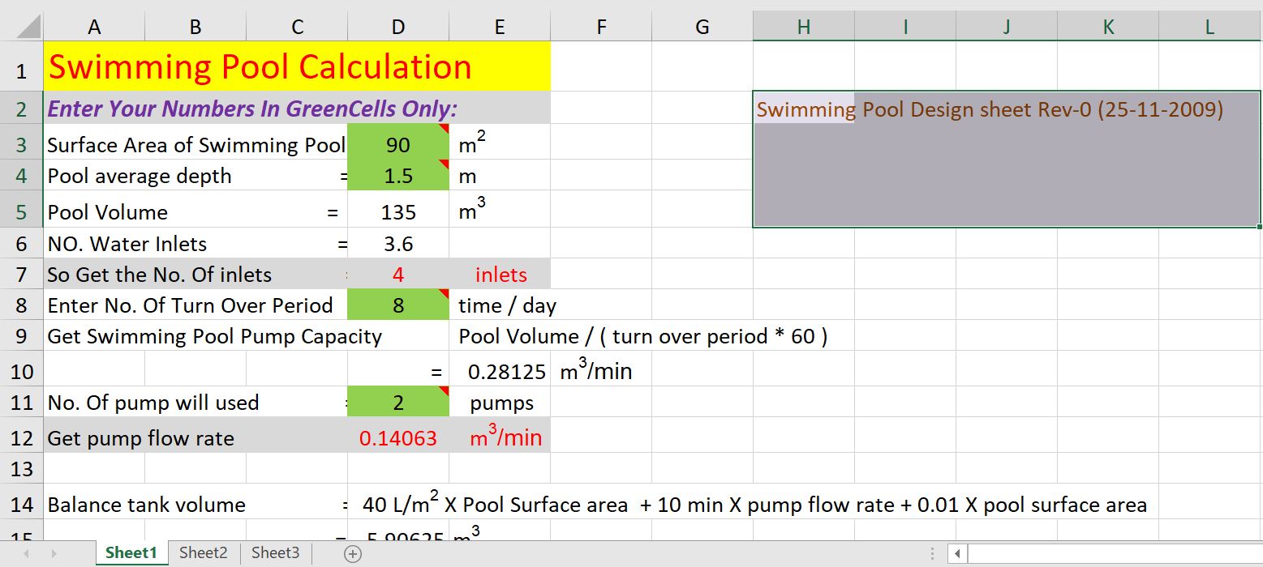This screenshot has height=567, width=1263.
Task: Select the pump flow rate value 0.14063
Action: pos(397,437)
